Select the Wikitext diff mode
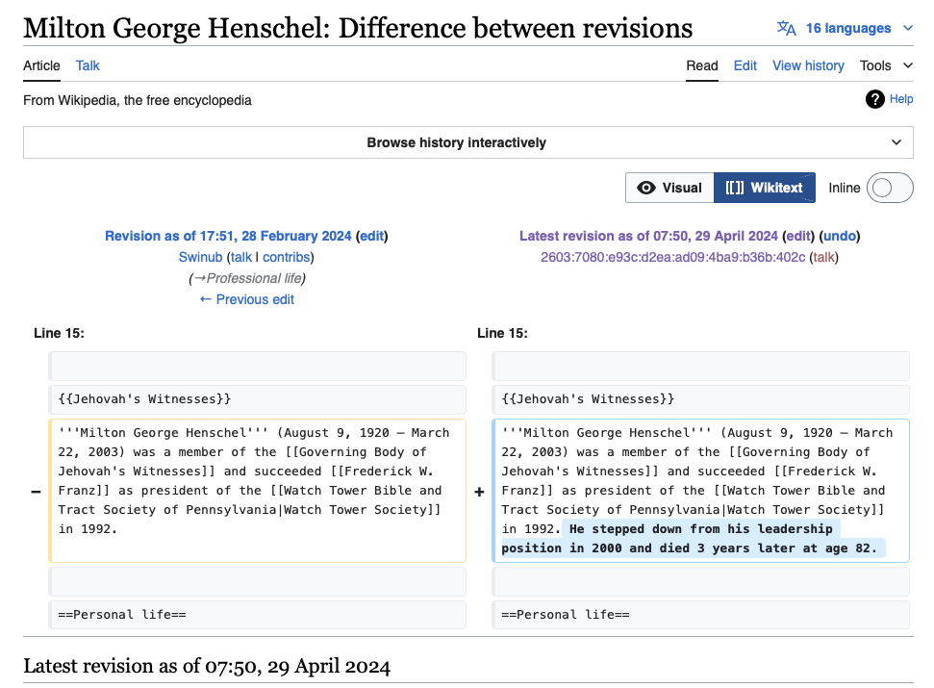Viewport: 934px width, 688px height. point(765,188)
